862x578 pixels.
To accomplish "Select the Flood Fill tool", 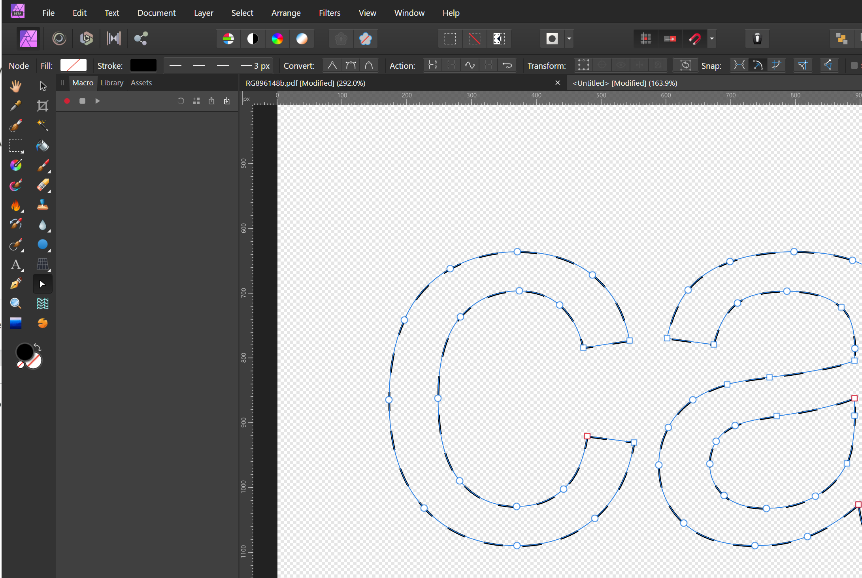I will [x=42, y=146].
